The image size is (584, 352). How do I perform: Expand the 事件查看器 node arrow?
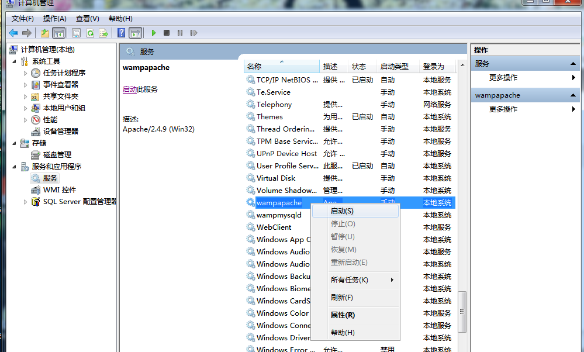pyautogui.click(x=25, y=85)
